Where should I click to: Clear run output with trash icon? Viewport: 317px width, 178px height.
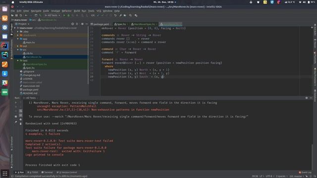click(20, 124)
